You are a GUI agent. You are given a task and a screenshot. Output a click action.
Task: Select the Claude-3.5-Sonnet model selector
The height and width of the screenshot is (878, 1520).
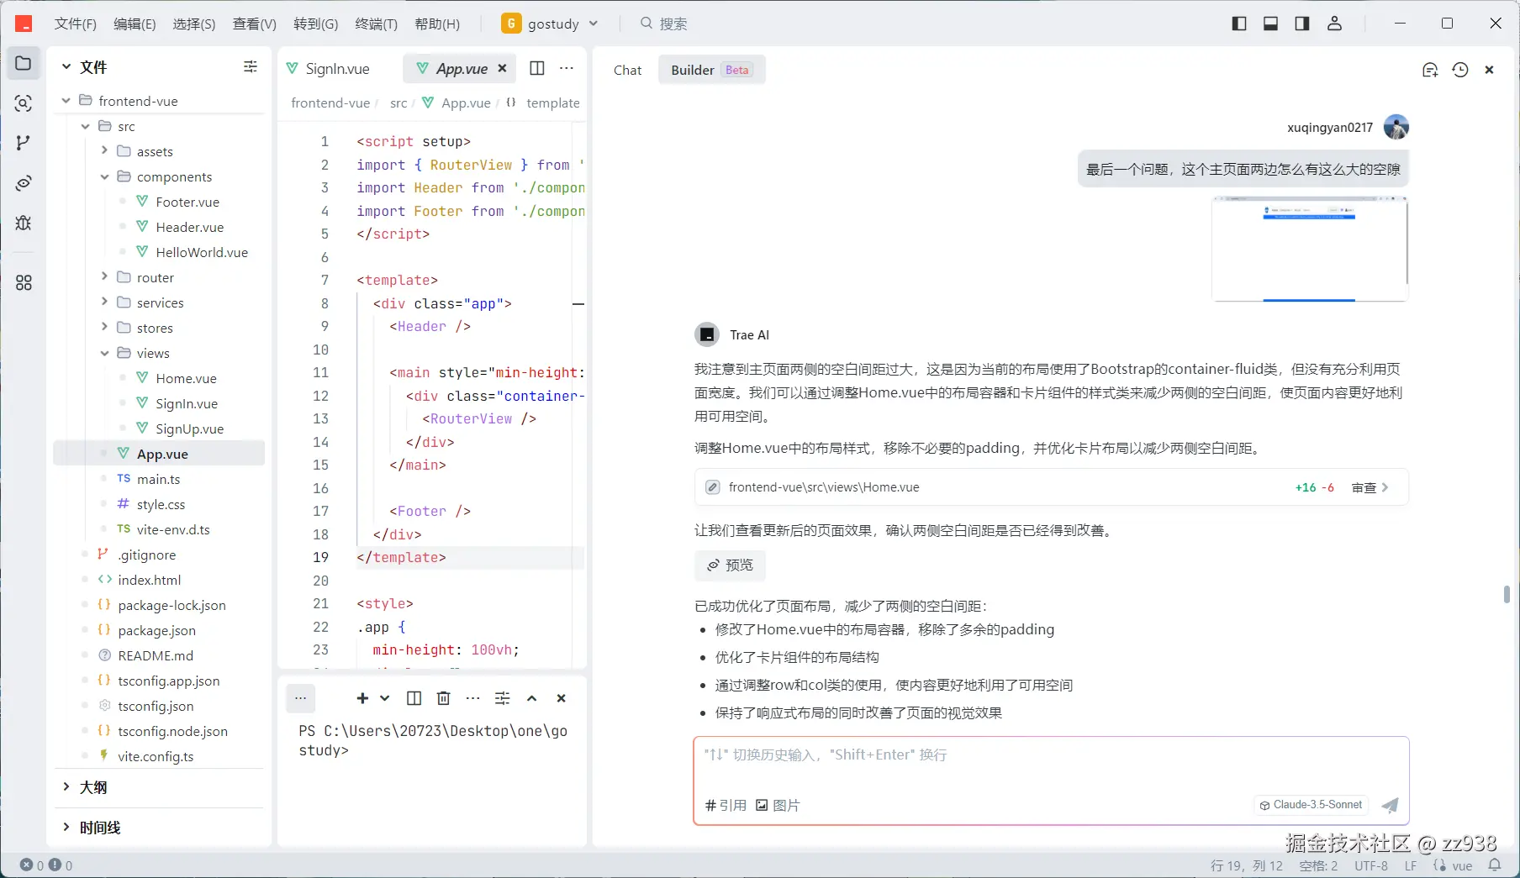point(1311,805)
